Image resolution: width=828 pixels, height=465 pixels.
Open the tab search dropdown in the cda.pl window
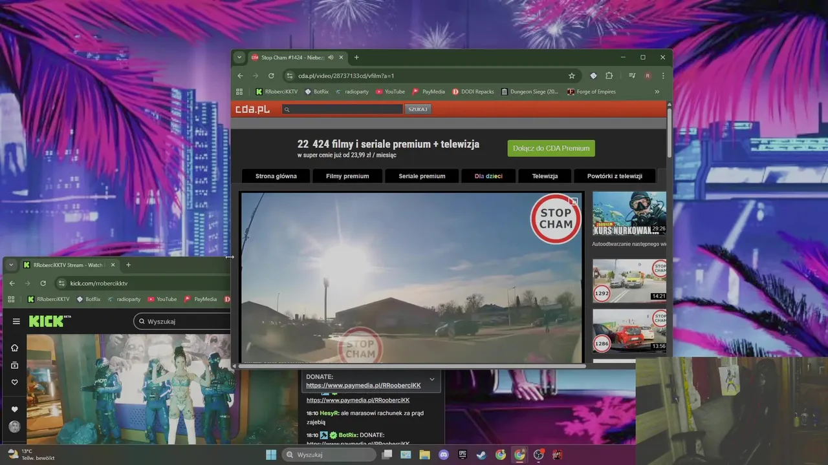(x=239, y=57)
